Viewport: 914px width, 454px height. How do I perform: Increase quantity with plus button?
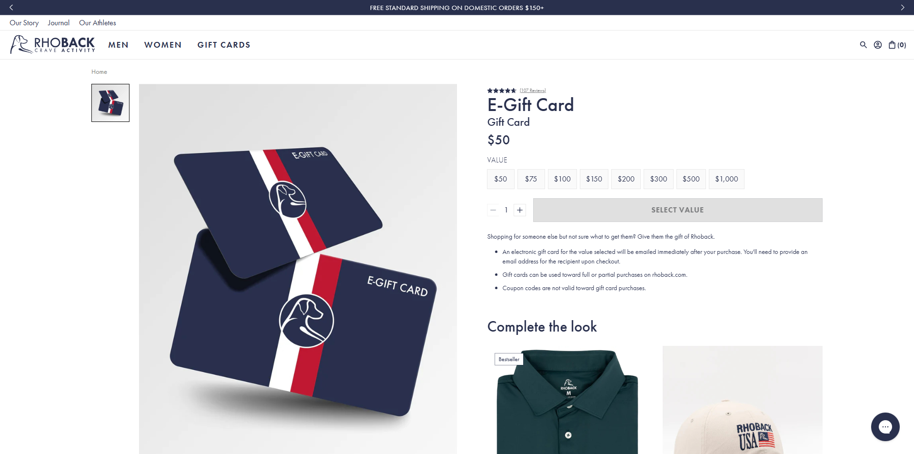520,210
